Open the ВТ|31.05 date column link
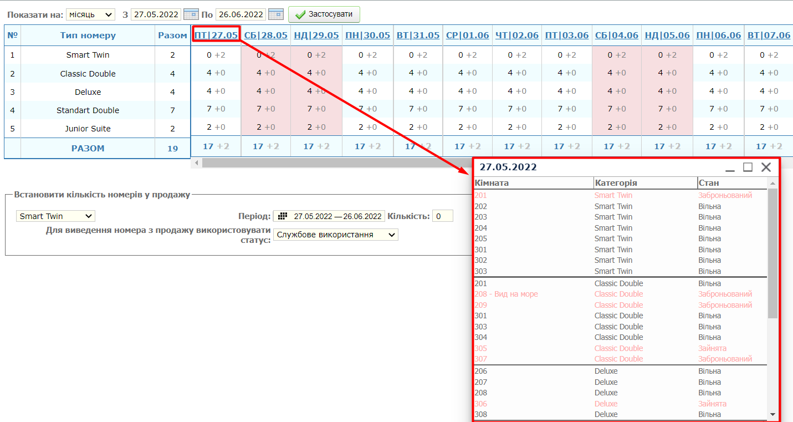 pyautogui.click(x=418, y=35)
